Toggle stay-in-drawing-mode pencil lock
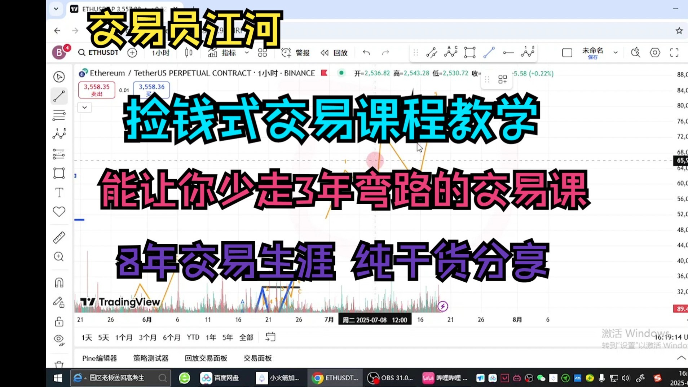 [x=59, y=302]
